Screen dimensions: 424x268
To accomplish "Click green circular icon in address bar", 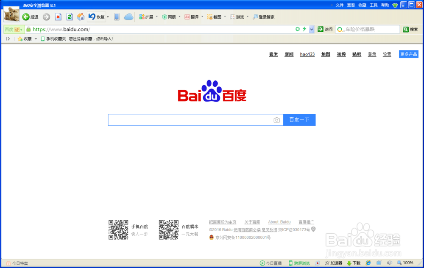I will click(x=298, y=29).
